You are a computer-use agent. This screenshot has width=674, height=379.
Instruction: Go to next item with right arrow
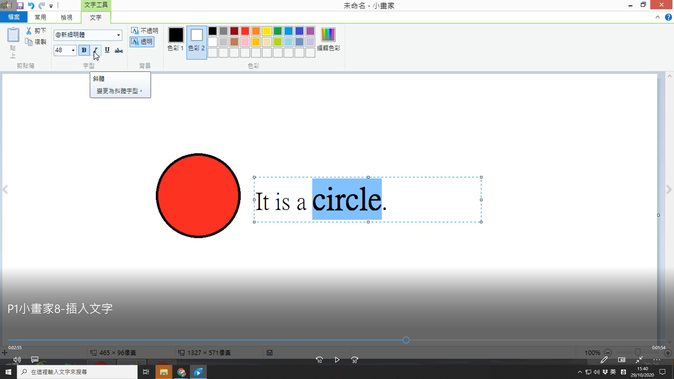coord(669,189)
